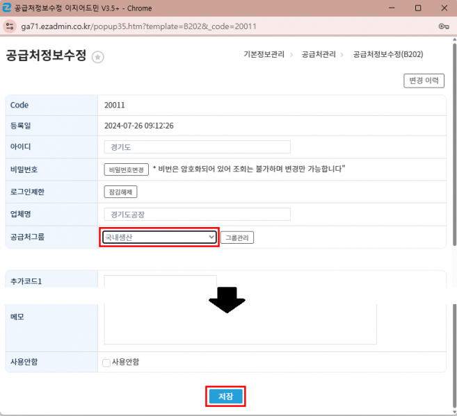Viewport: 457px width, 416px height.
Task: Click the password key icon in address bar
Action: point(443,26)
